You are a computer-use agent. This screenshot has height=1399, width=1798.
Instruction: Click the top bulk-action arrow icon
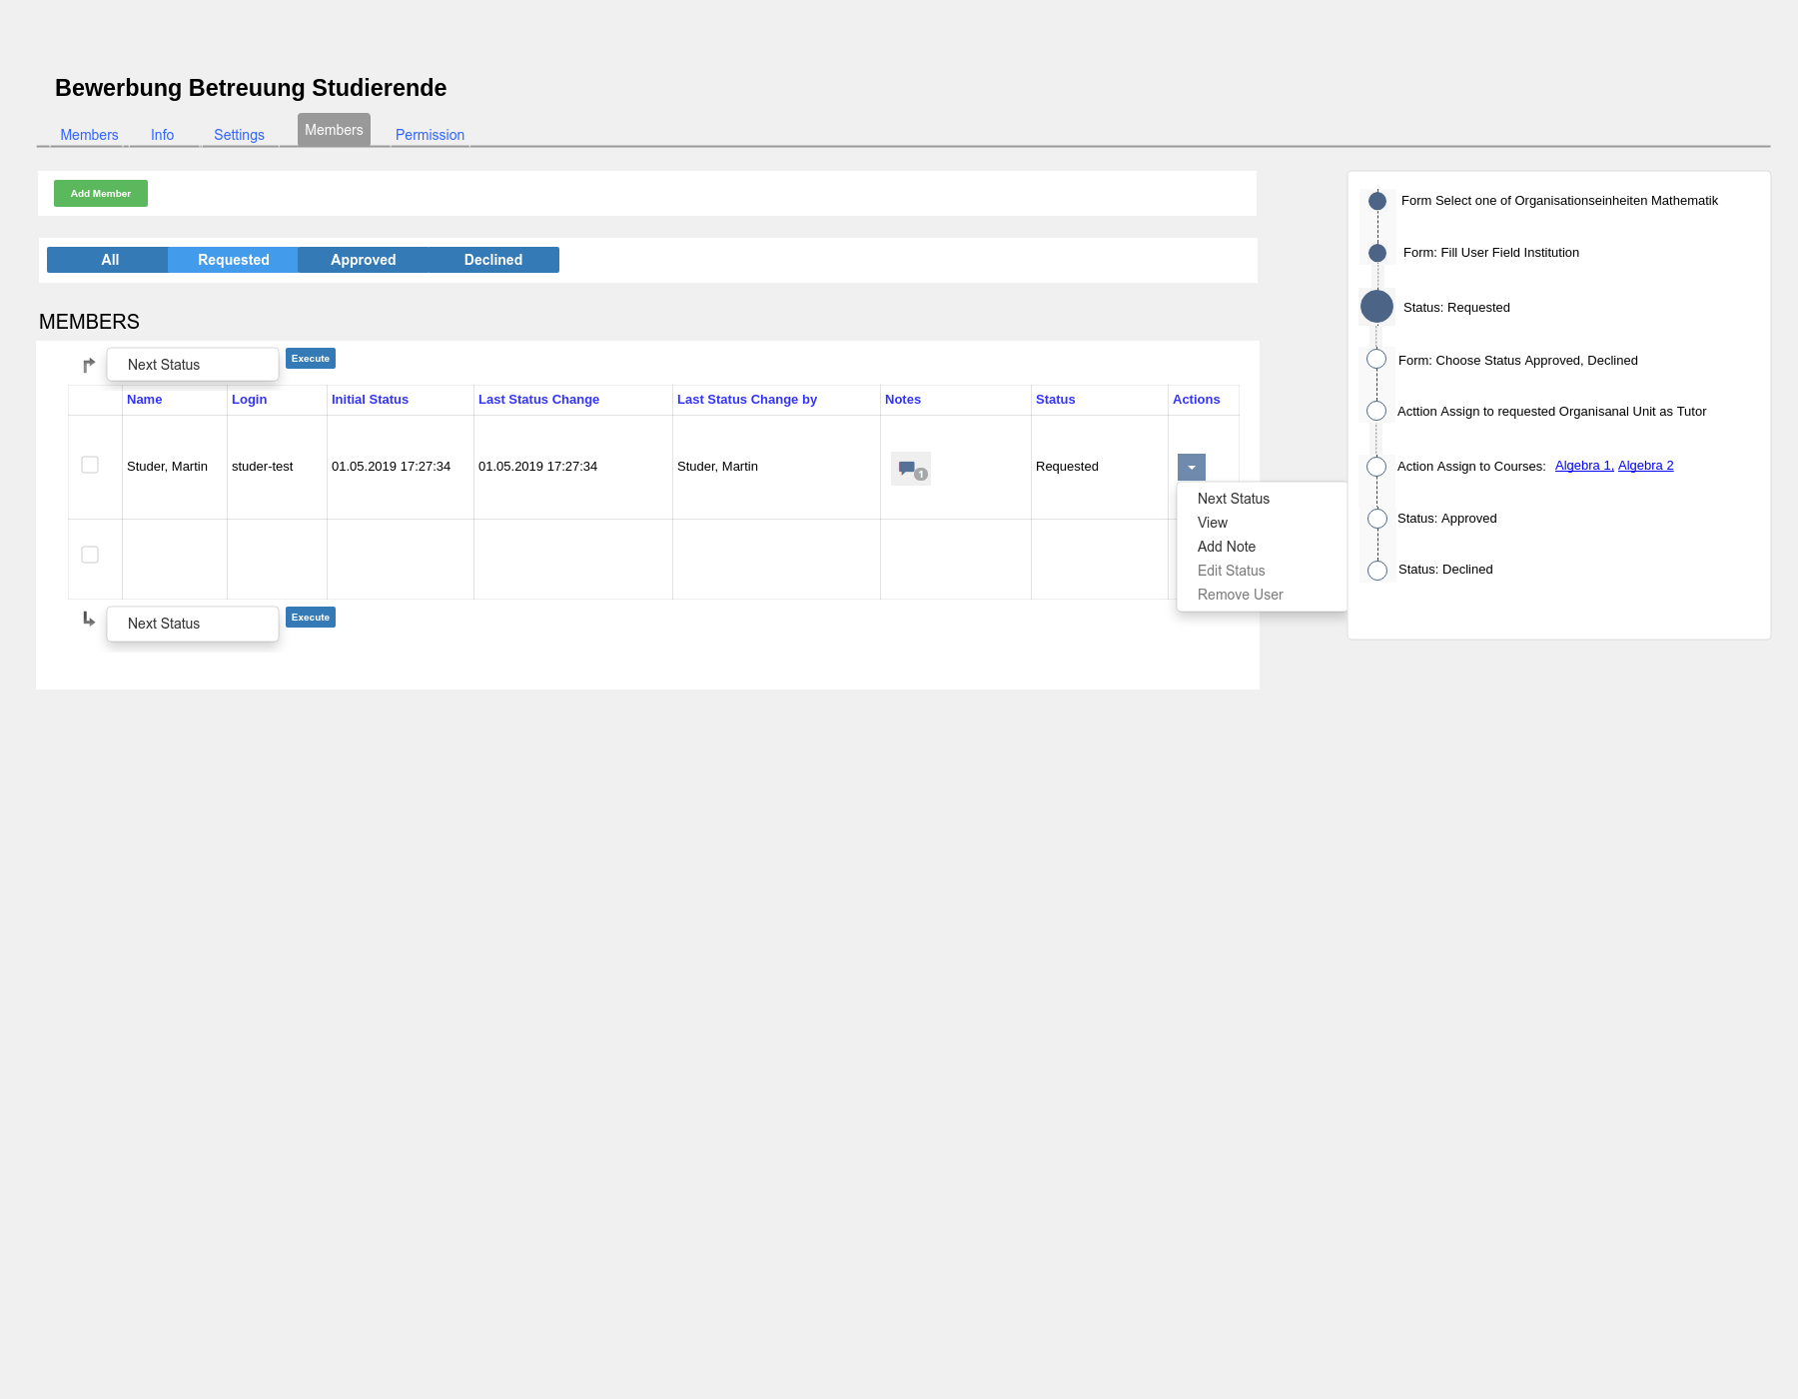coord(89,365)
